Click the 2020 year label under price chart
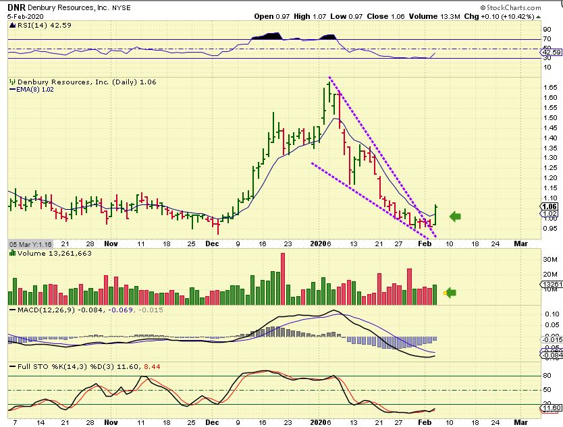 (318, 244)
